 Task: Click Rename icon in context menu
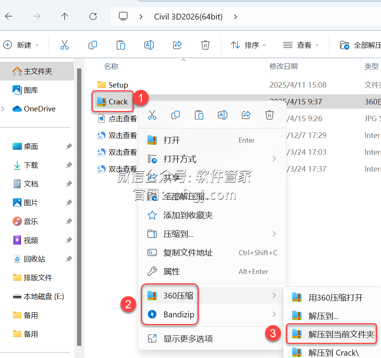[x=223, y=115]
